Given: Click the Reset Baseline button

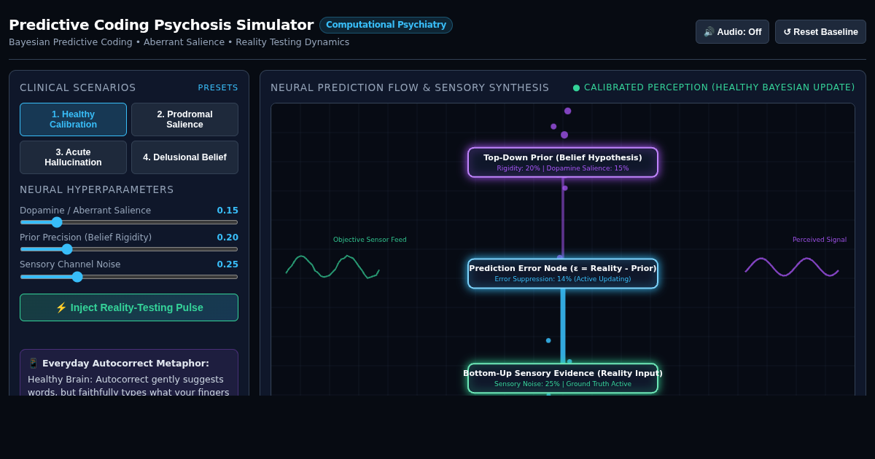Looking at the screenshot, I should pos(820,32).
